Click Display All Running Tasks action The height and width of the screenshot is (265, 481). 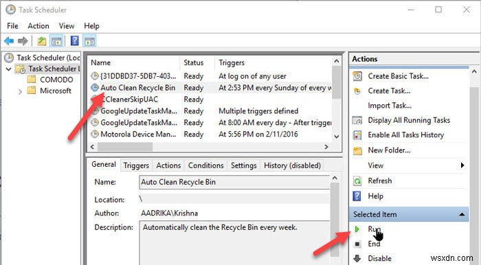pos(409,120)
